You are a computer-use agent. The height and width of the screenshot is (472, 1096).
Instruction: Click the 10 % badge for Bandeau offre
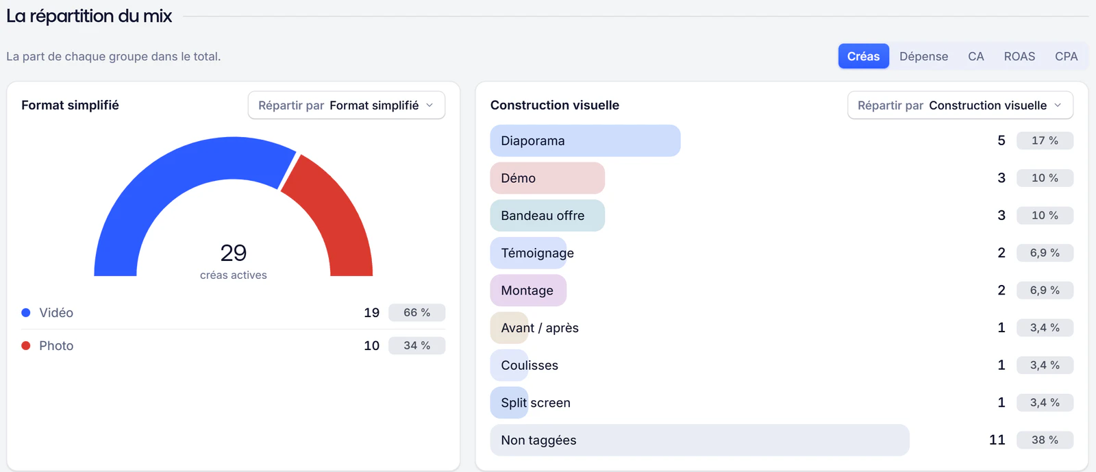click(1045, 216)
